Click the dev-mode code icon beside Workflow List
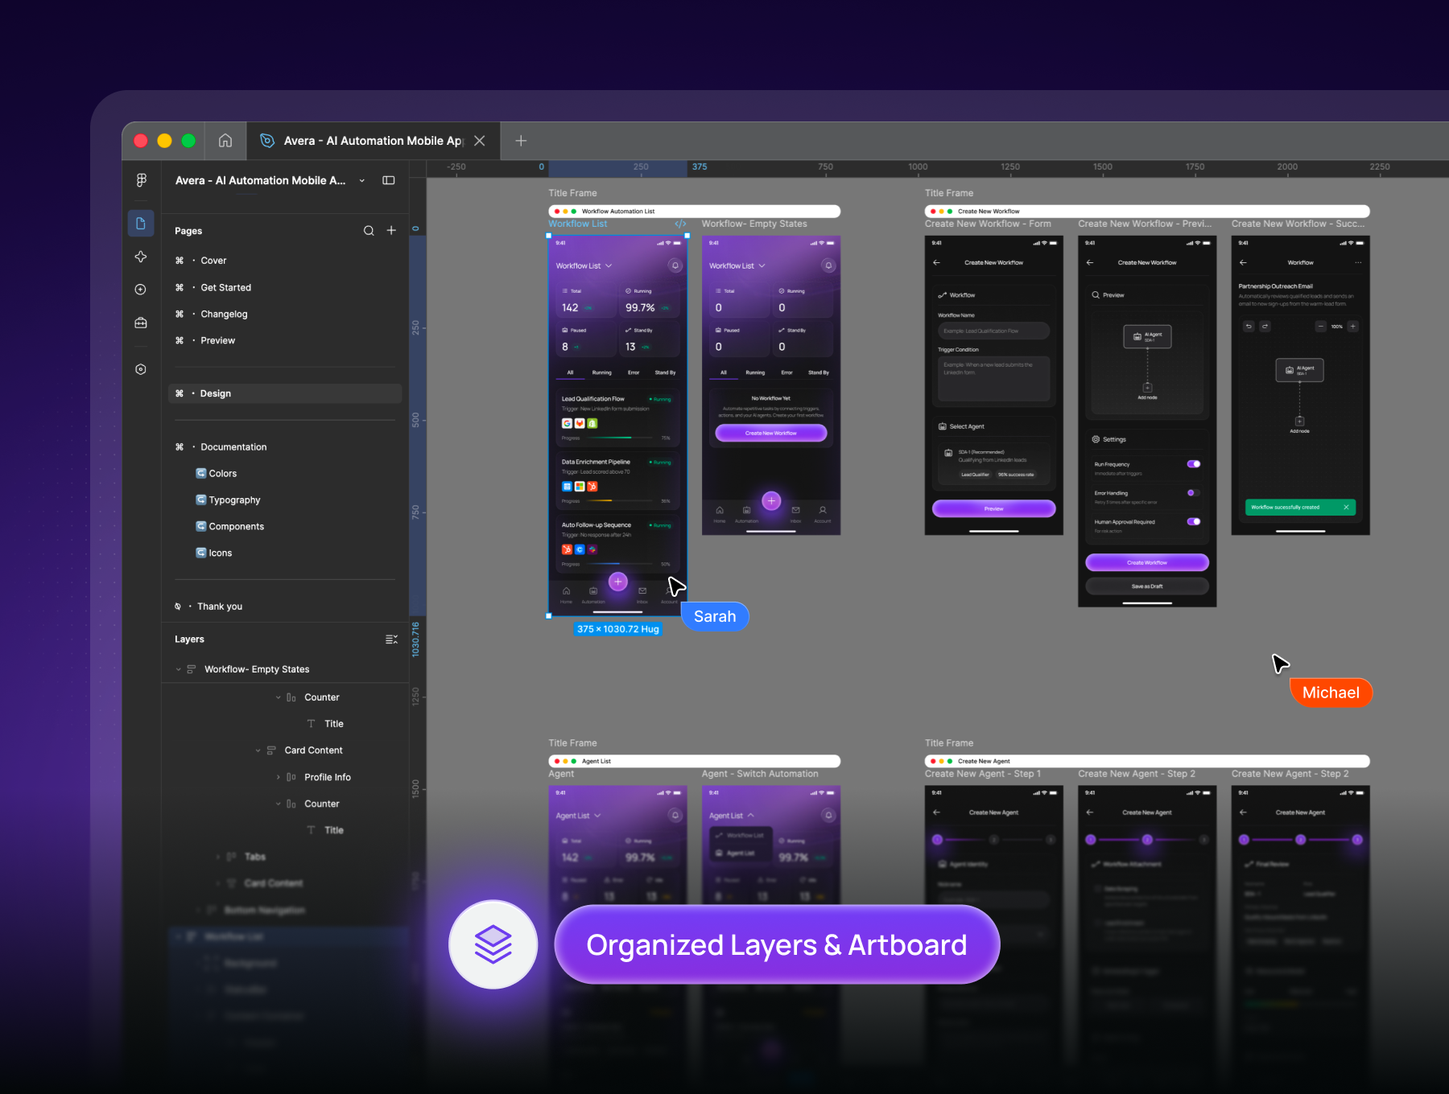 (680, 224)
